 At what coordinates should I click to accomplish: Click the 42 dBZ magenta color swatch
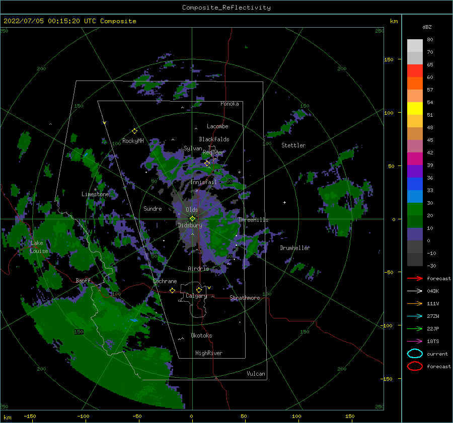[x=415, y=158]
